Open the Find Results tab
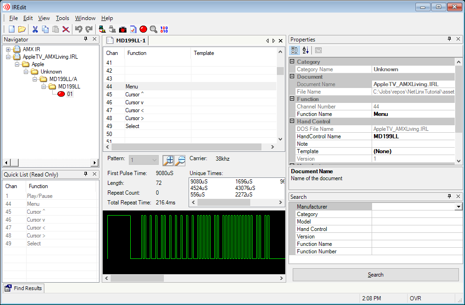The height and width of the screenshot is (305, 465). click(24, 288)
